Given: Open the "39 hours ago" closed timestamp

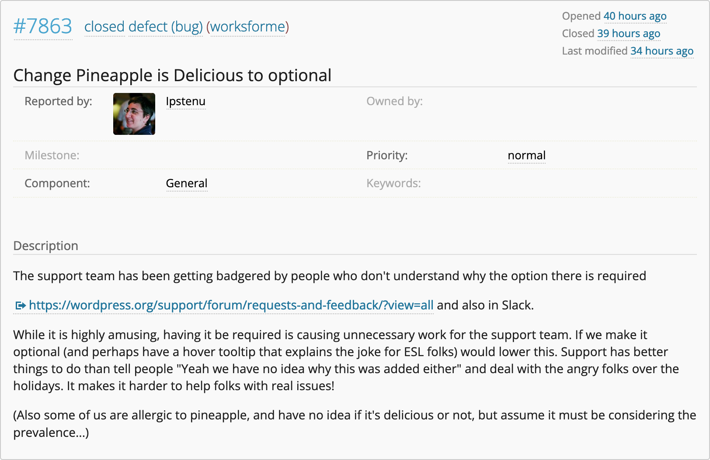Looking at the screenshot, I should [x=628, y=34].
